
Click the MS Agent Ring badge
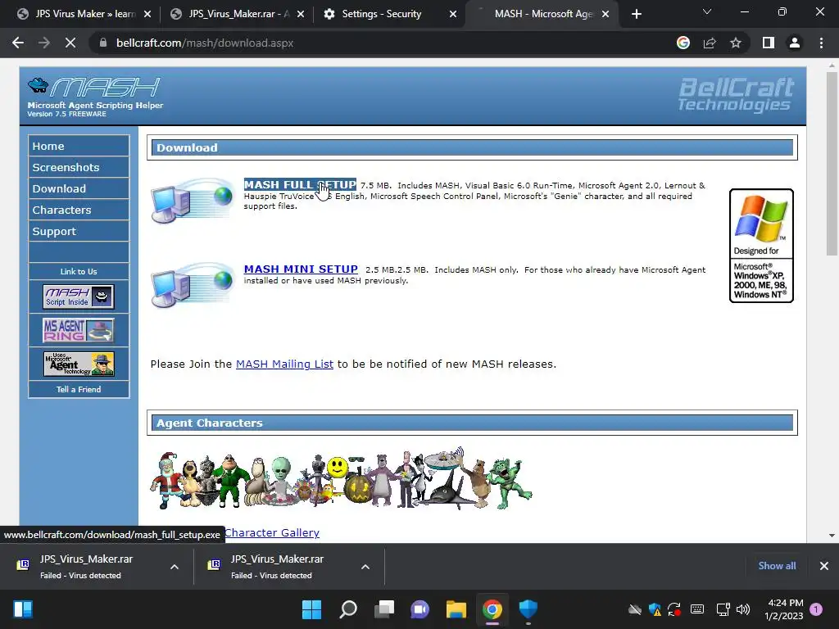click(79, 330)
